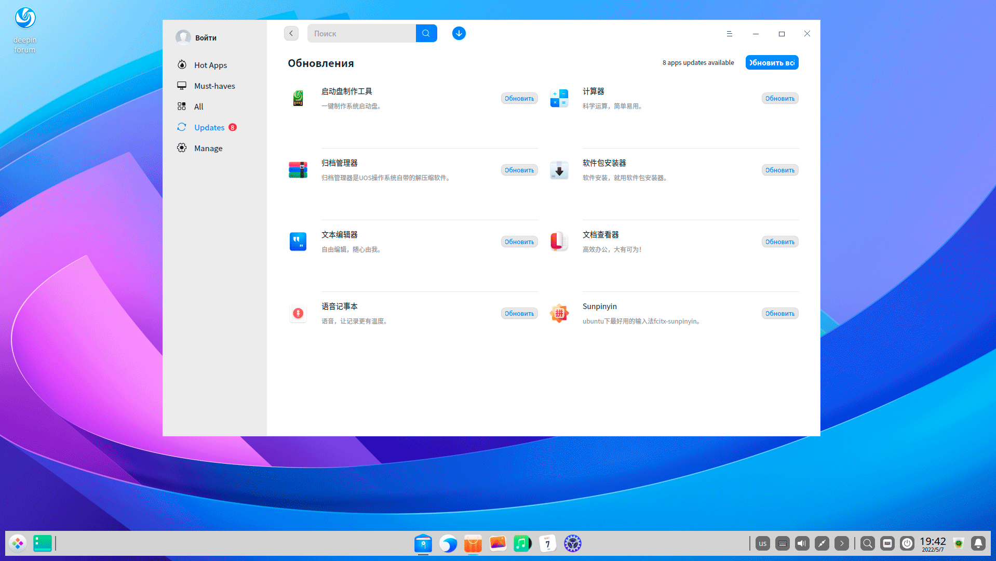Click the Войти sign-in link
Image resolution: width=996 pixels, height=561 pixels.
pyautogui.click(x=206, y=38)
